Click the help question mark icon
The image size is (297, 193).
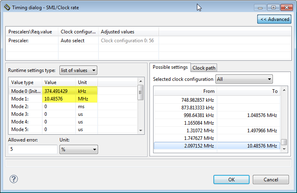click(14, 179)
